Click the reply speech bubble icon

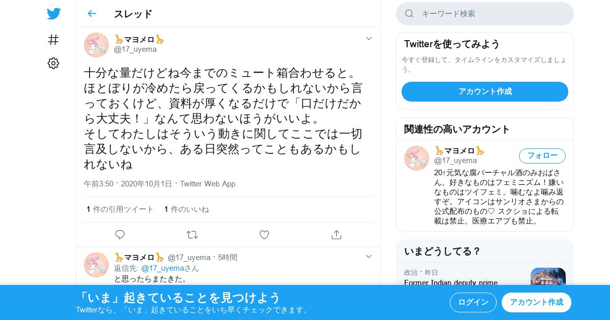120,235
